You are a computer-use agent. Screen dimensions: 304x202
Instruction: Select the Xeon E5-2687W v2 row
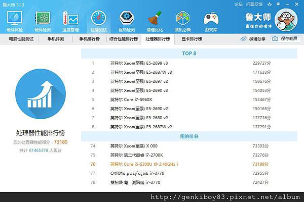(189, 127)
